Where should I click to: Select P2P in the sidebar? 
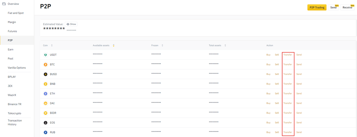pos(17,40)
